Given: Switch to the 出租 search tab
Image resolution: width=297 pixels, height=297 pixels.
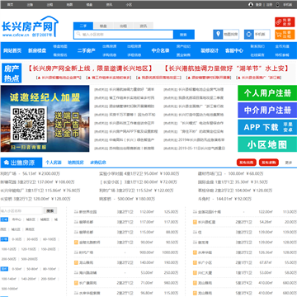Looking at the screenshot, I should [x=123, y=26].
